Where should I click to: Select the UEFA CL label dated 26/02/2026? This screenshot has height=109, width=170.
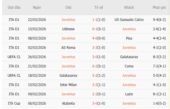coord(14,57)
